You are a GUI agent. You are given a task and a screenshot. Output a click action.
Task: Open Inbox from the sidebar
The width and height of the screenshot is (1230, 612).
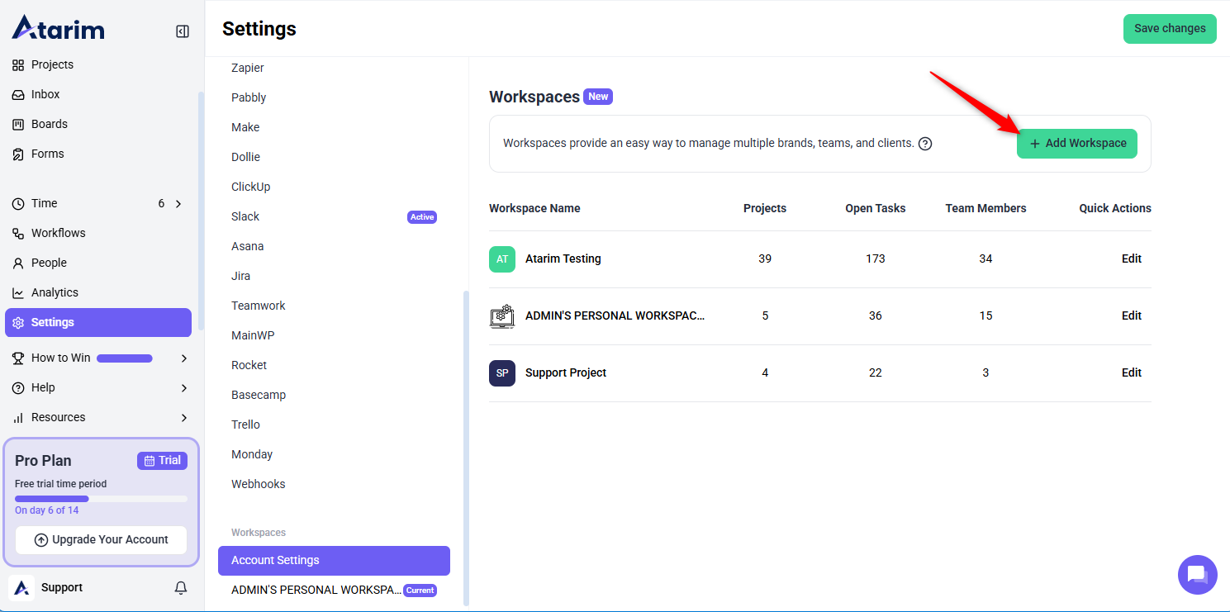coord(45,95)
